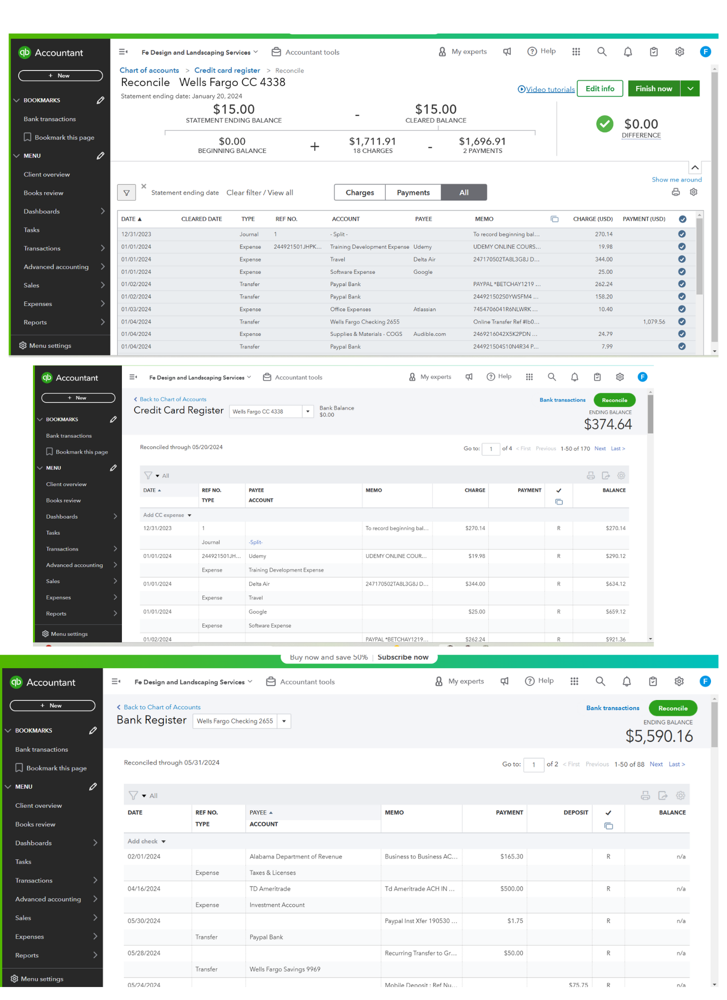Open Finish now dropdown arrow
727x1000 pixels.
pyautogui.click(x=690, y=88)
